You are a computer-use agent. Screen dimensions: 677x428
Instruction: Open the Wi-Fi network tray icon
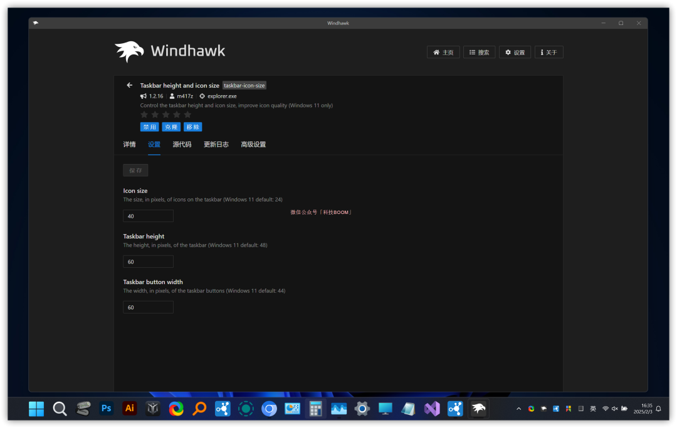coord(606,409)
